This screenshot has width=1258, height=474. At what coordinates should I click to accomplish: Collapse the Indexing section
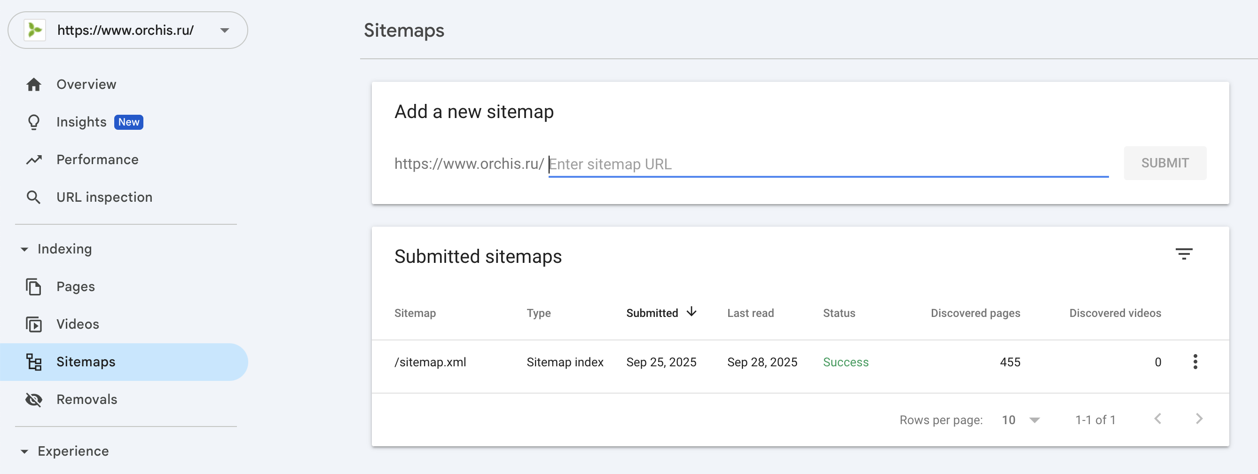[x=24, y=249]
